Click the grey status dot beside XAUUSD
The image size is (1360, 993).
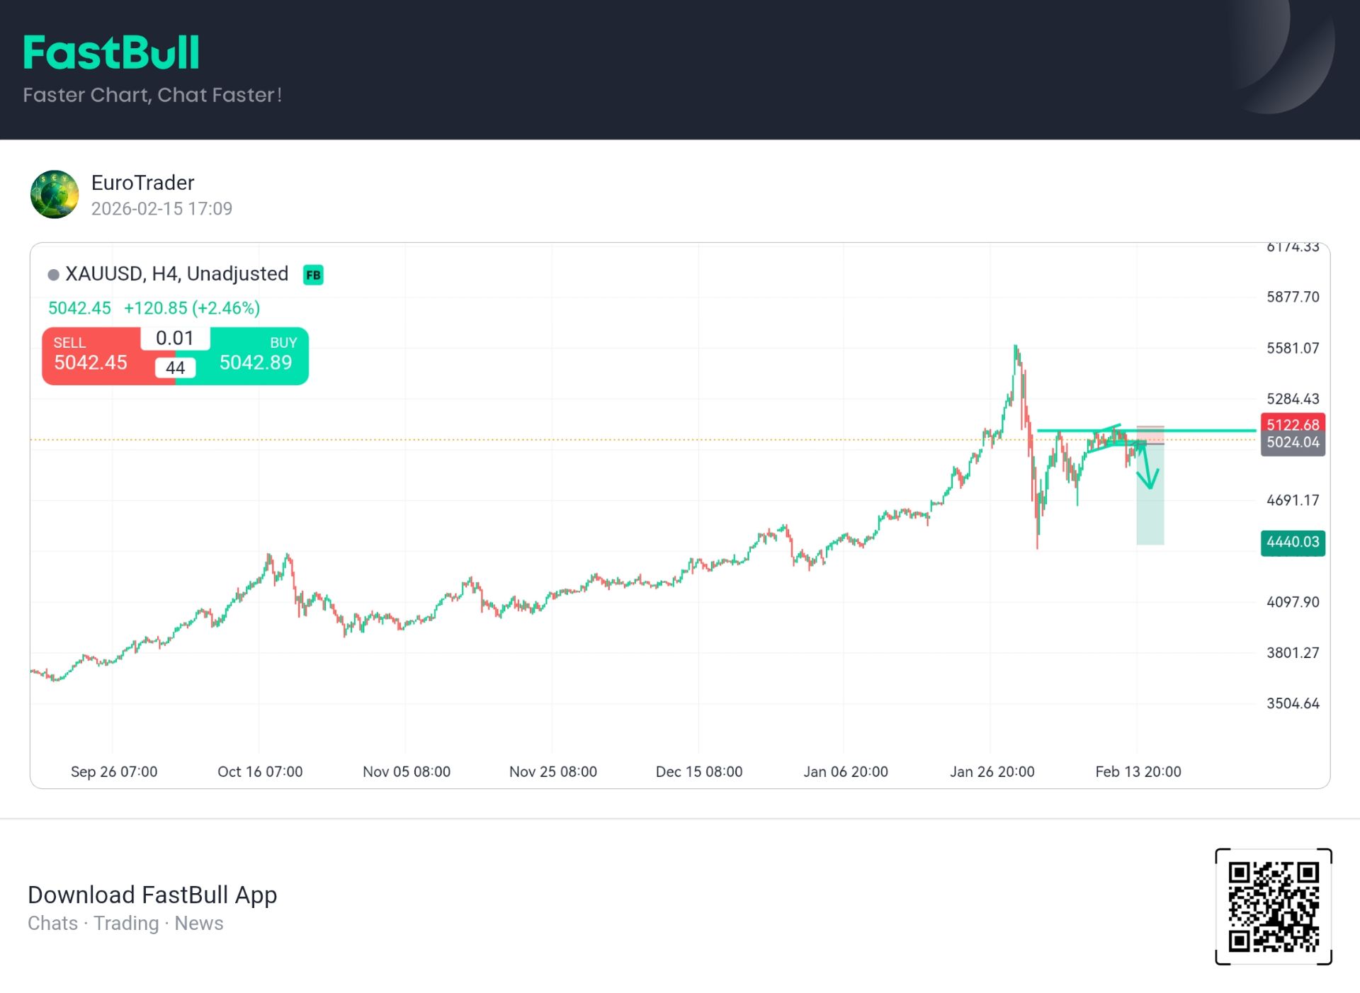[53, 275]
